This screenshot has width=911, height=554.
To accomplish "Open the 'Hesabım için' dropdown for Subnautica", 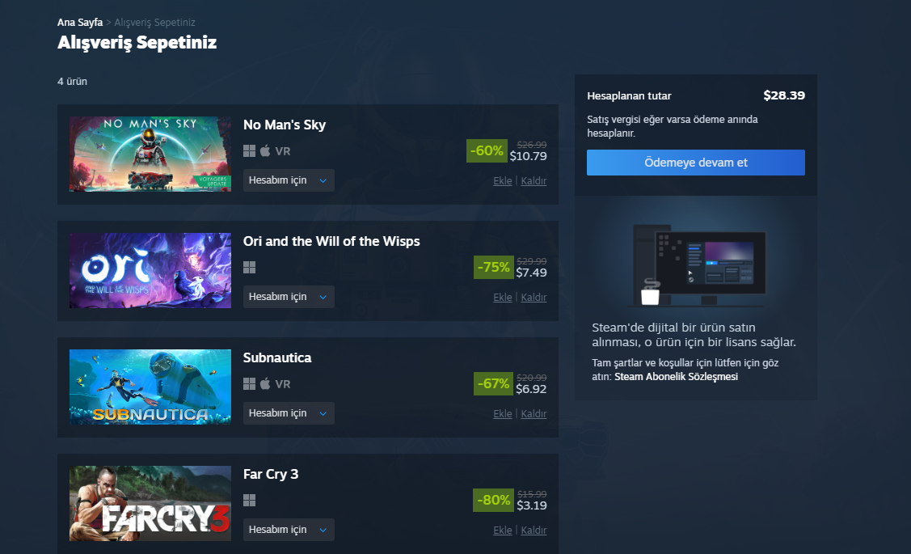I will pyautogui.click(x=289, y=413).
